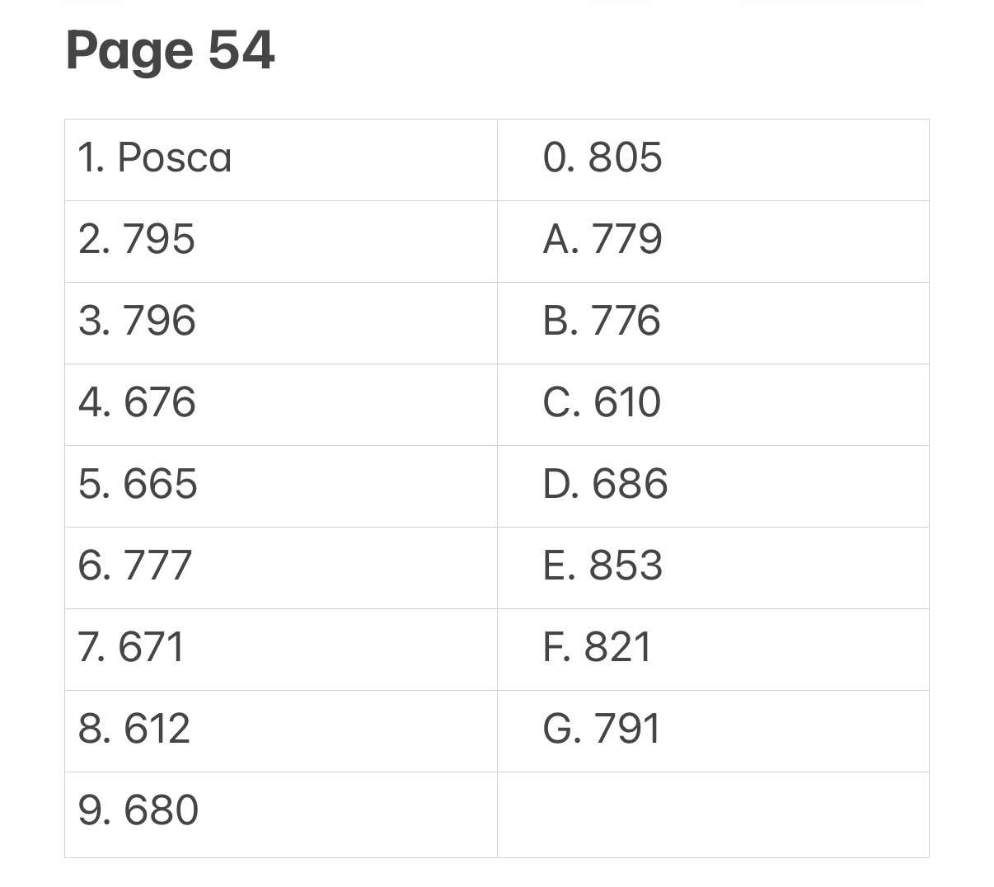The height and width of the screenshot is (887, 994).
Task: Click the 'A. 779' entry
Action: pos(713,242)
